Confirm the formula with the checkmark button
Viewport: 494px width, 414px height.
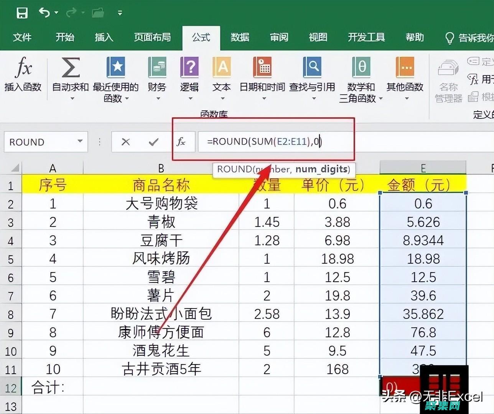[153, 141]
